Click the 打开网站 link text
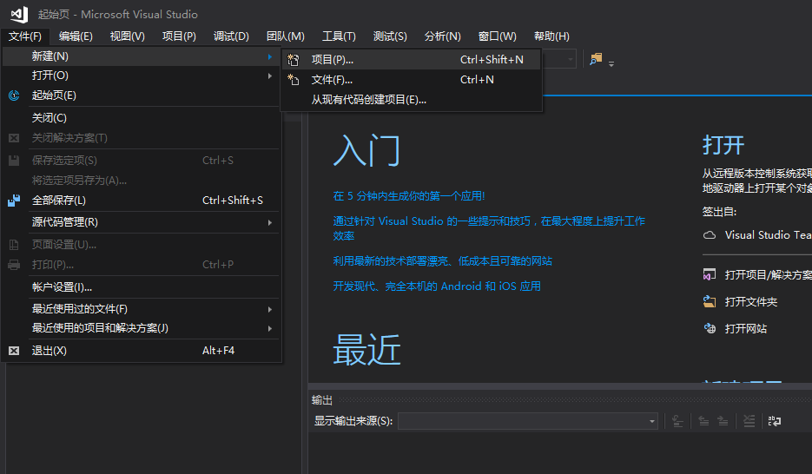 click(746, 329)
